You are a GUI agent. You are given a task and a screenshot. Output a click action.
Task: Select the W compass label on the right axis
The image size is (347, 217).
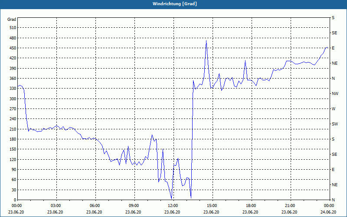click(x=334, y=109)
